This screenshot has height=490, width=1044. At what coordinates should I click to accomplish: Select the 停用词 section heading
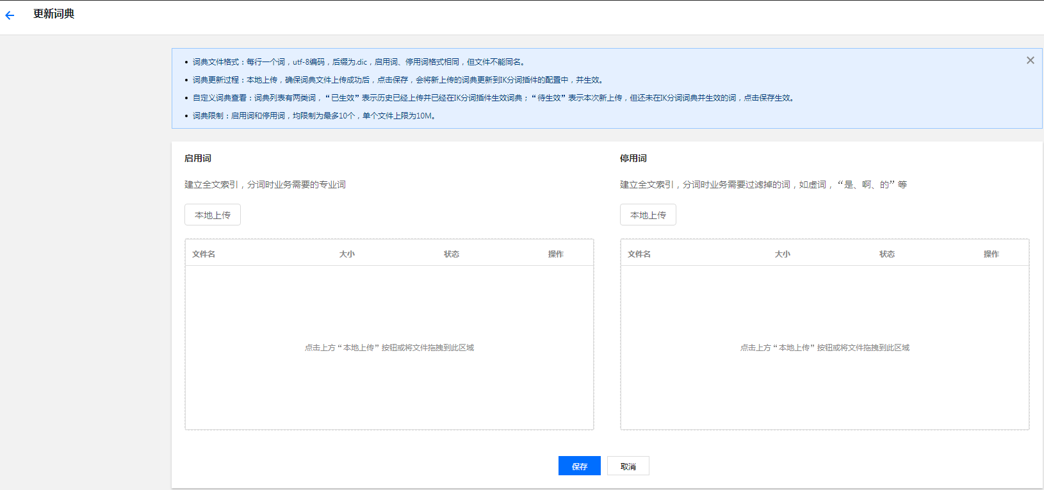pyautogui.click(x=633, y=158)
